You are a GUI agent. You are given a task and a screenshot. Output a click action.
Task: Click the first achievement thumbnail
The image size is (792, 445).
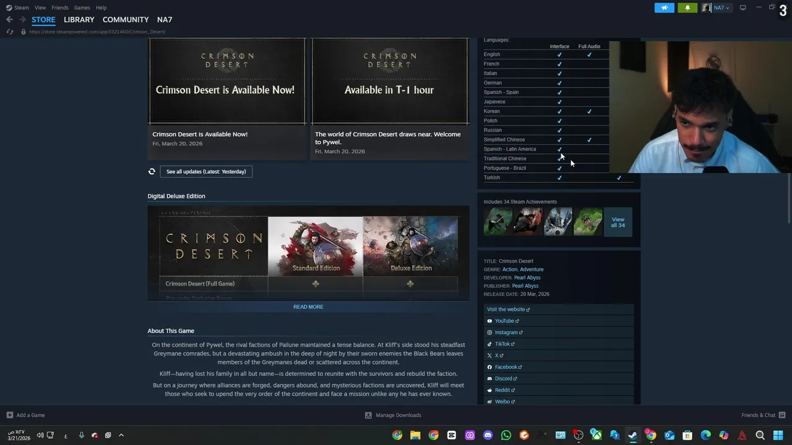(498, 222)
